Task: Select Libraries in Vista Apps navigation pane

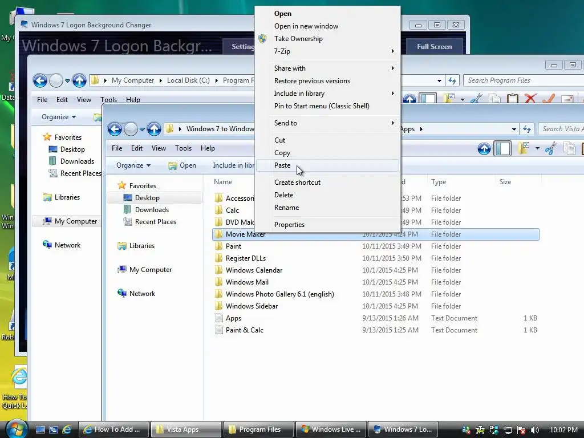Action: [x=141, y=246]
